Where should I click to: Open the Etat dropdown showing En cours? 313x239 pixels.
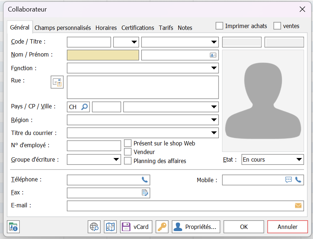[x=299, y=159]
